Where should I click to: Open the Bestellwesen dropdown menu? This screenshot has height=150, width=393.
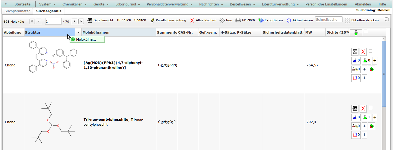coord(242,4)
